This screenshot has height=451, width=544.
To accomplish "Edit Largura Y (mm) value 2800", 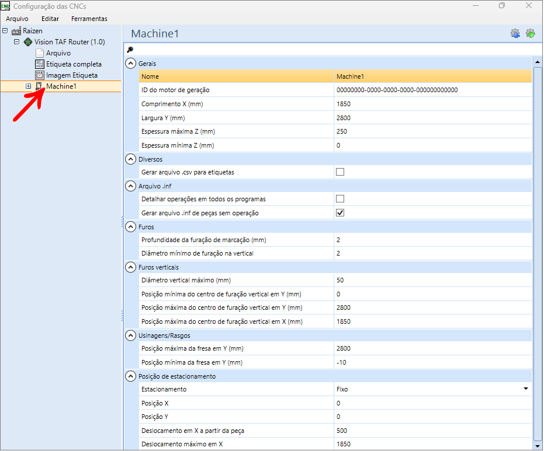I will (432, 118).
